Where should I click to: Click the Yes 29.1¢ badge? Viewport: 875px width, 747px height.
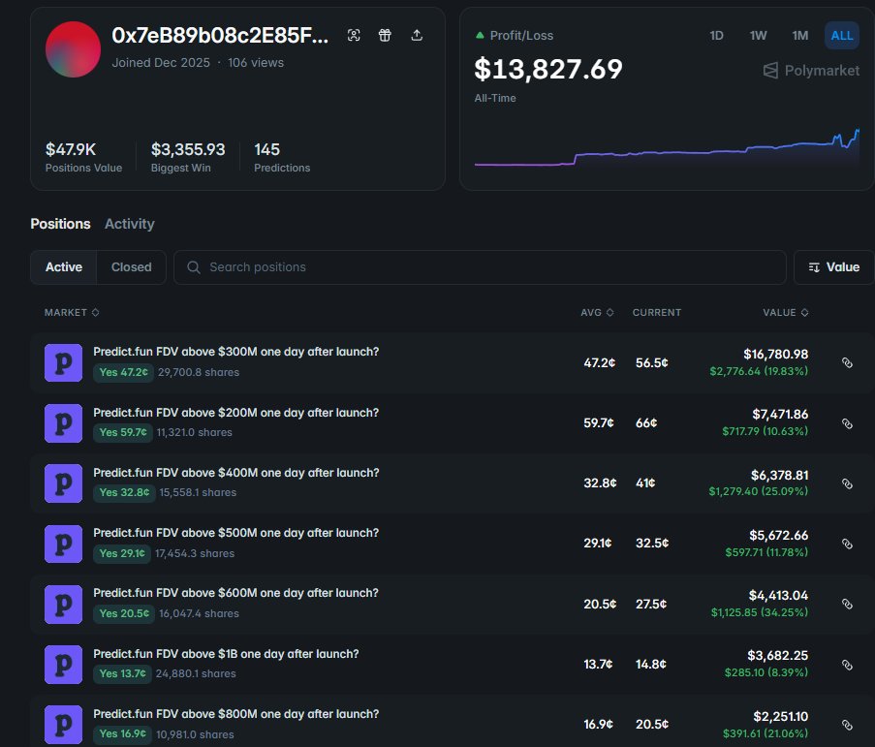pos(122,553)
